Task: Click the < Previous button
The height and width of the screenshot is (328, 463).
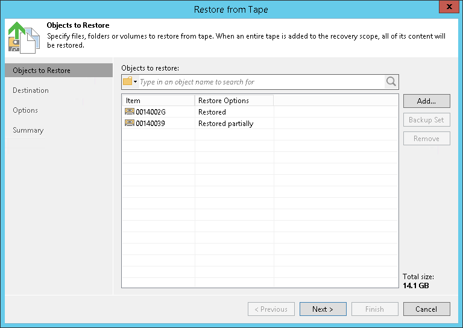Action: click(271, 309)
